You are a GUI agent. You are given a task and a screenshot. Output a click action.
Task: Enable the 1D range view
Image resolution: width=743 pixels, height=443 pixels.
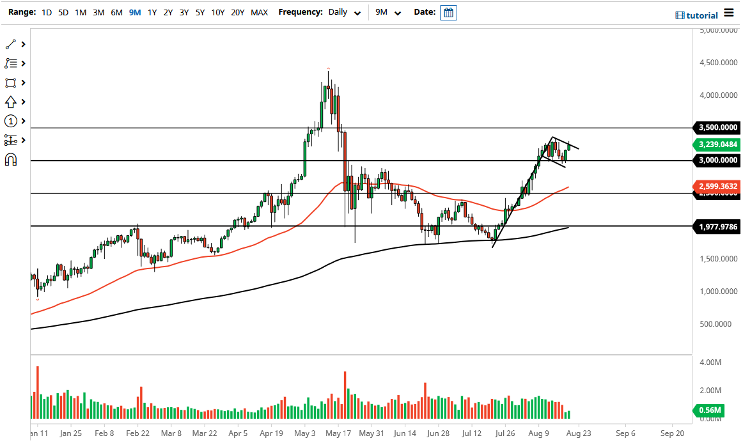pos(46,12)
